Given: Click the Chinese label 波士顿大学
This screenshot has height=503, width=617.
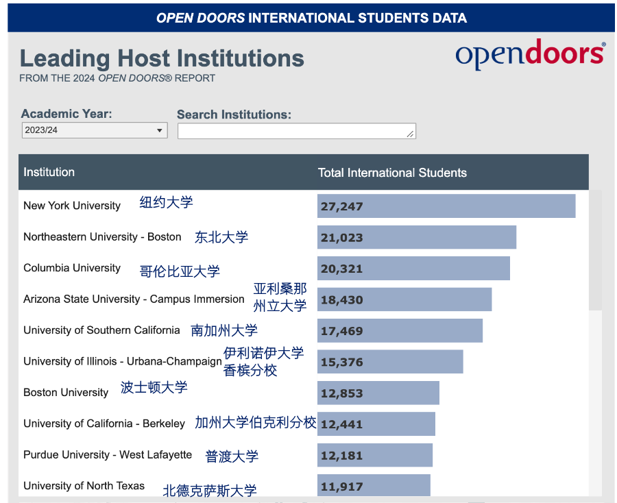Looking at the screenshot, I should coord(154,387).
